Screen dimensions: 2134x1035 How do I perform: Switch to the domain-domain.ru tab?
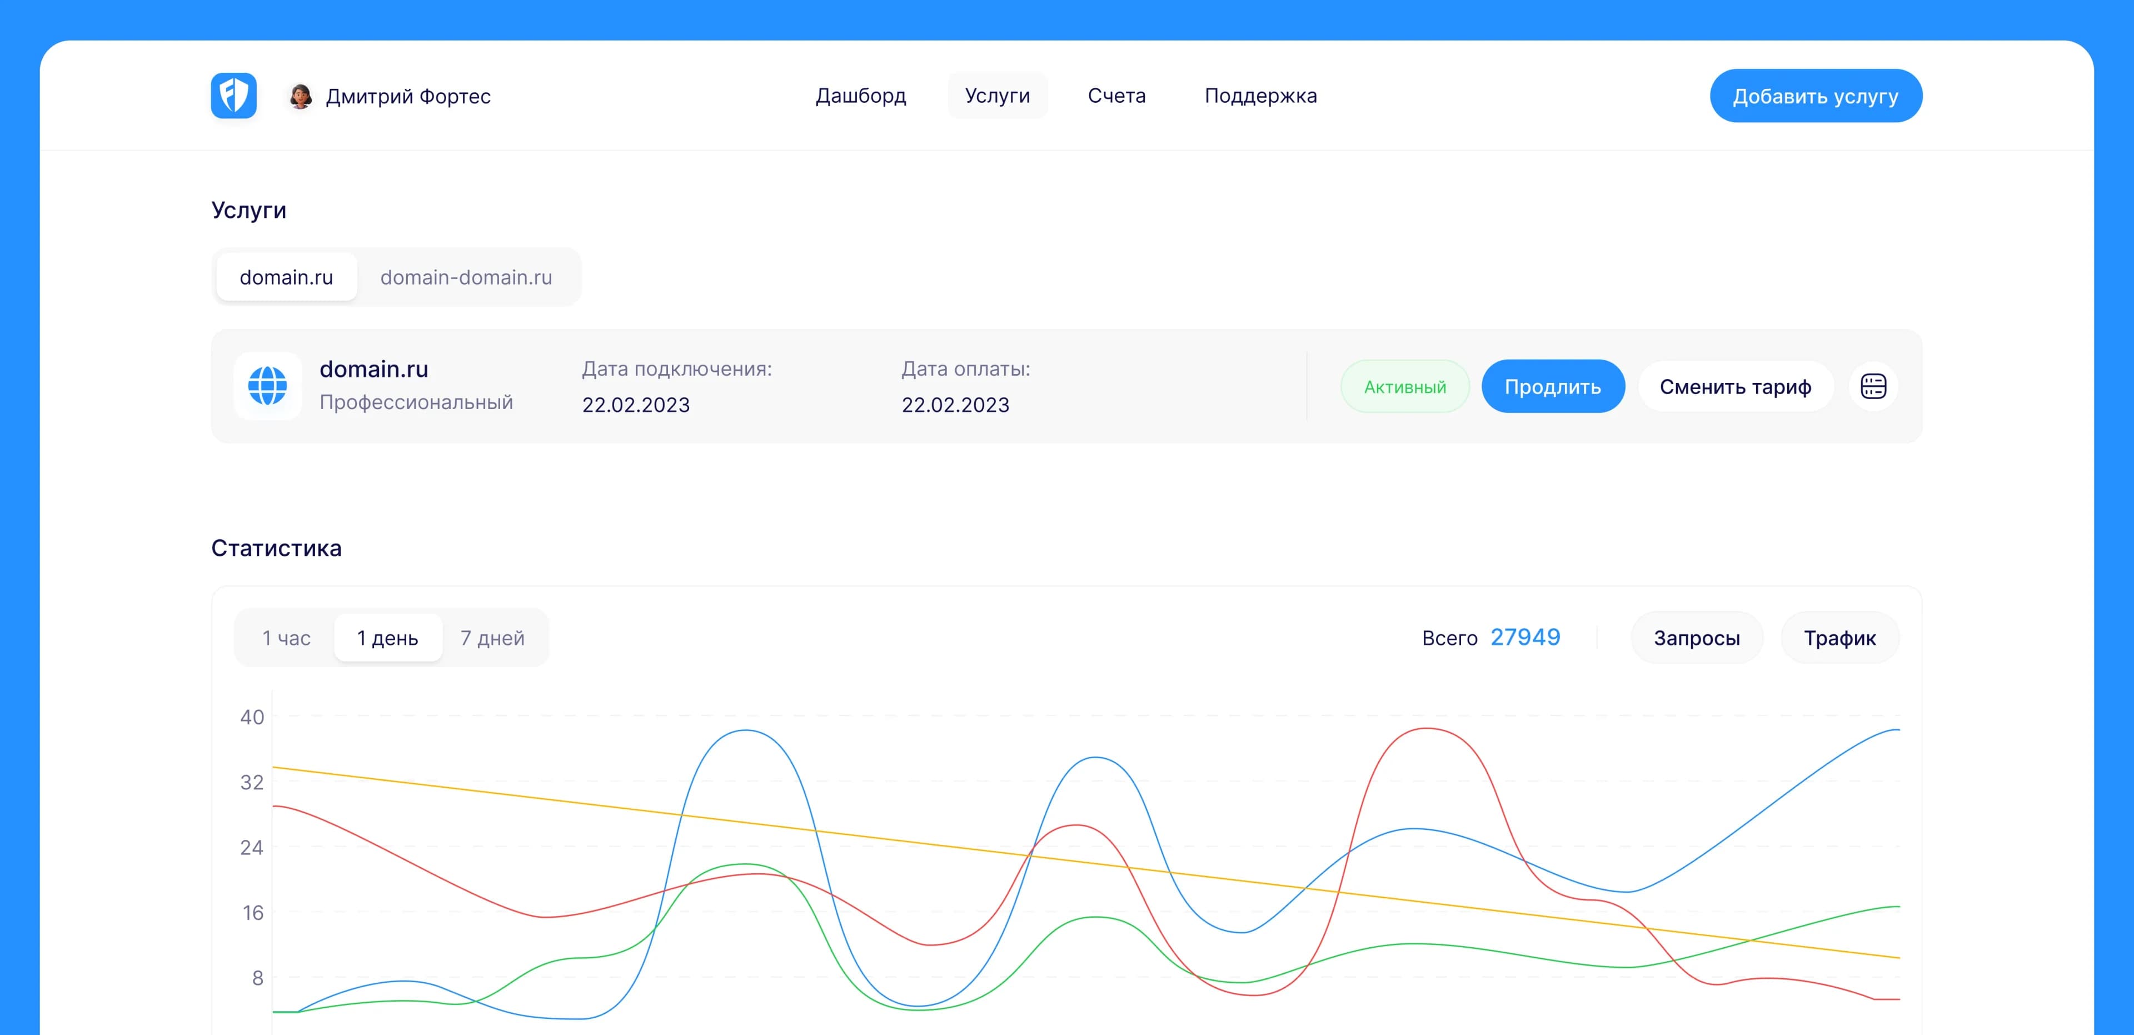466,277
